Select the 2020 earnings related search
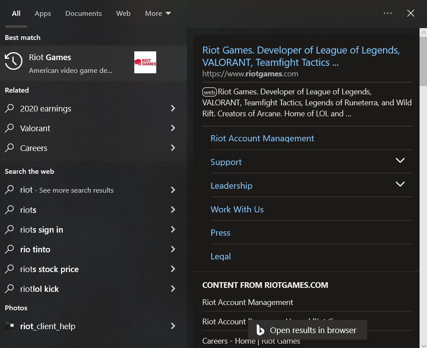Image resolution: width=427 pixels, height=348 pixels. coord(93,108)
